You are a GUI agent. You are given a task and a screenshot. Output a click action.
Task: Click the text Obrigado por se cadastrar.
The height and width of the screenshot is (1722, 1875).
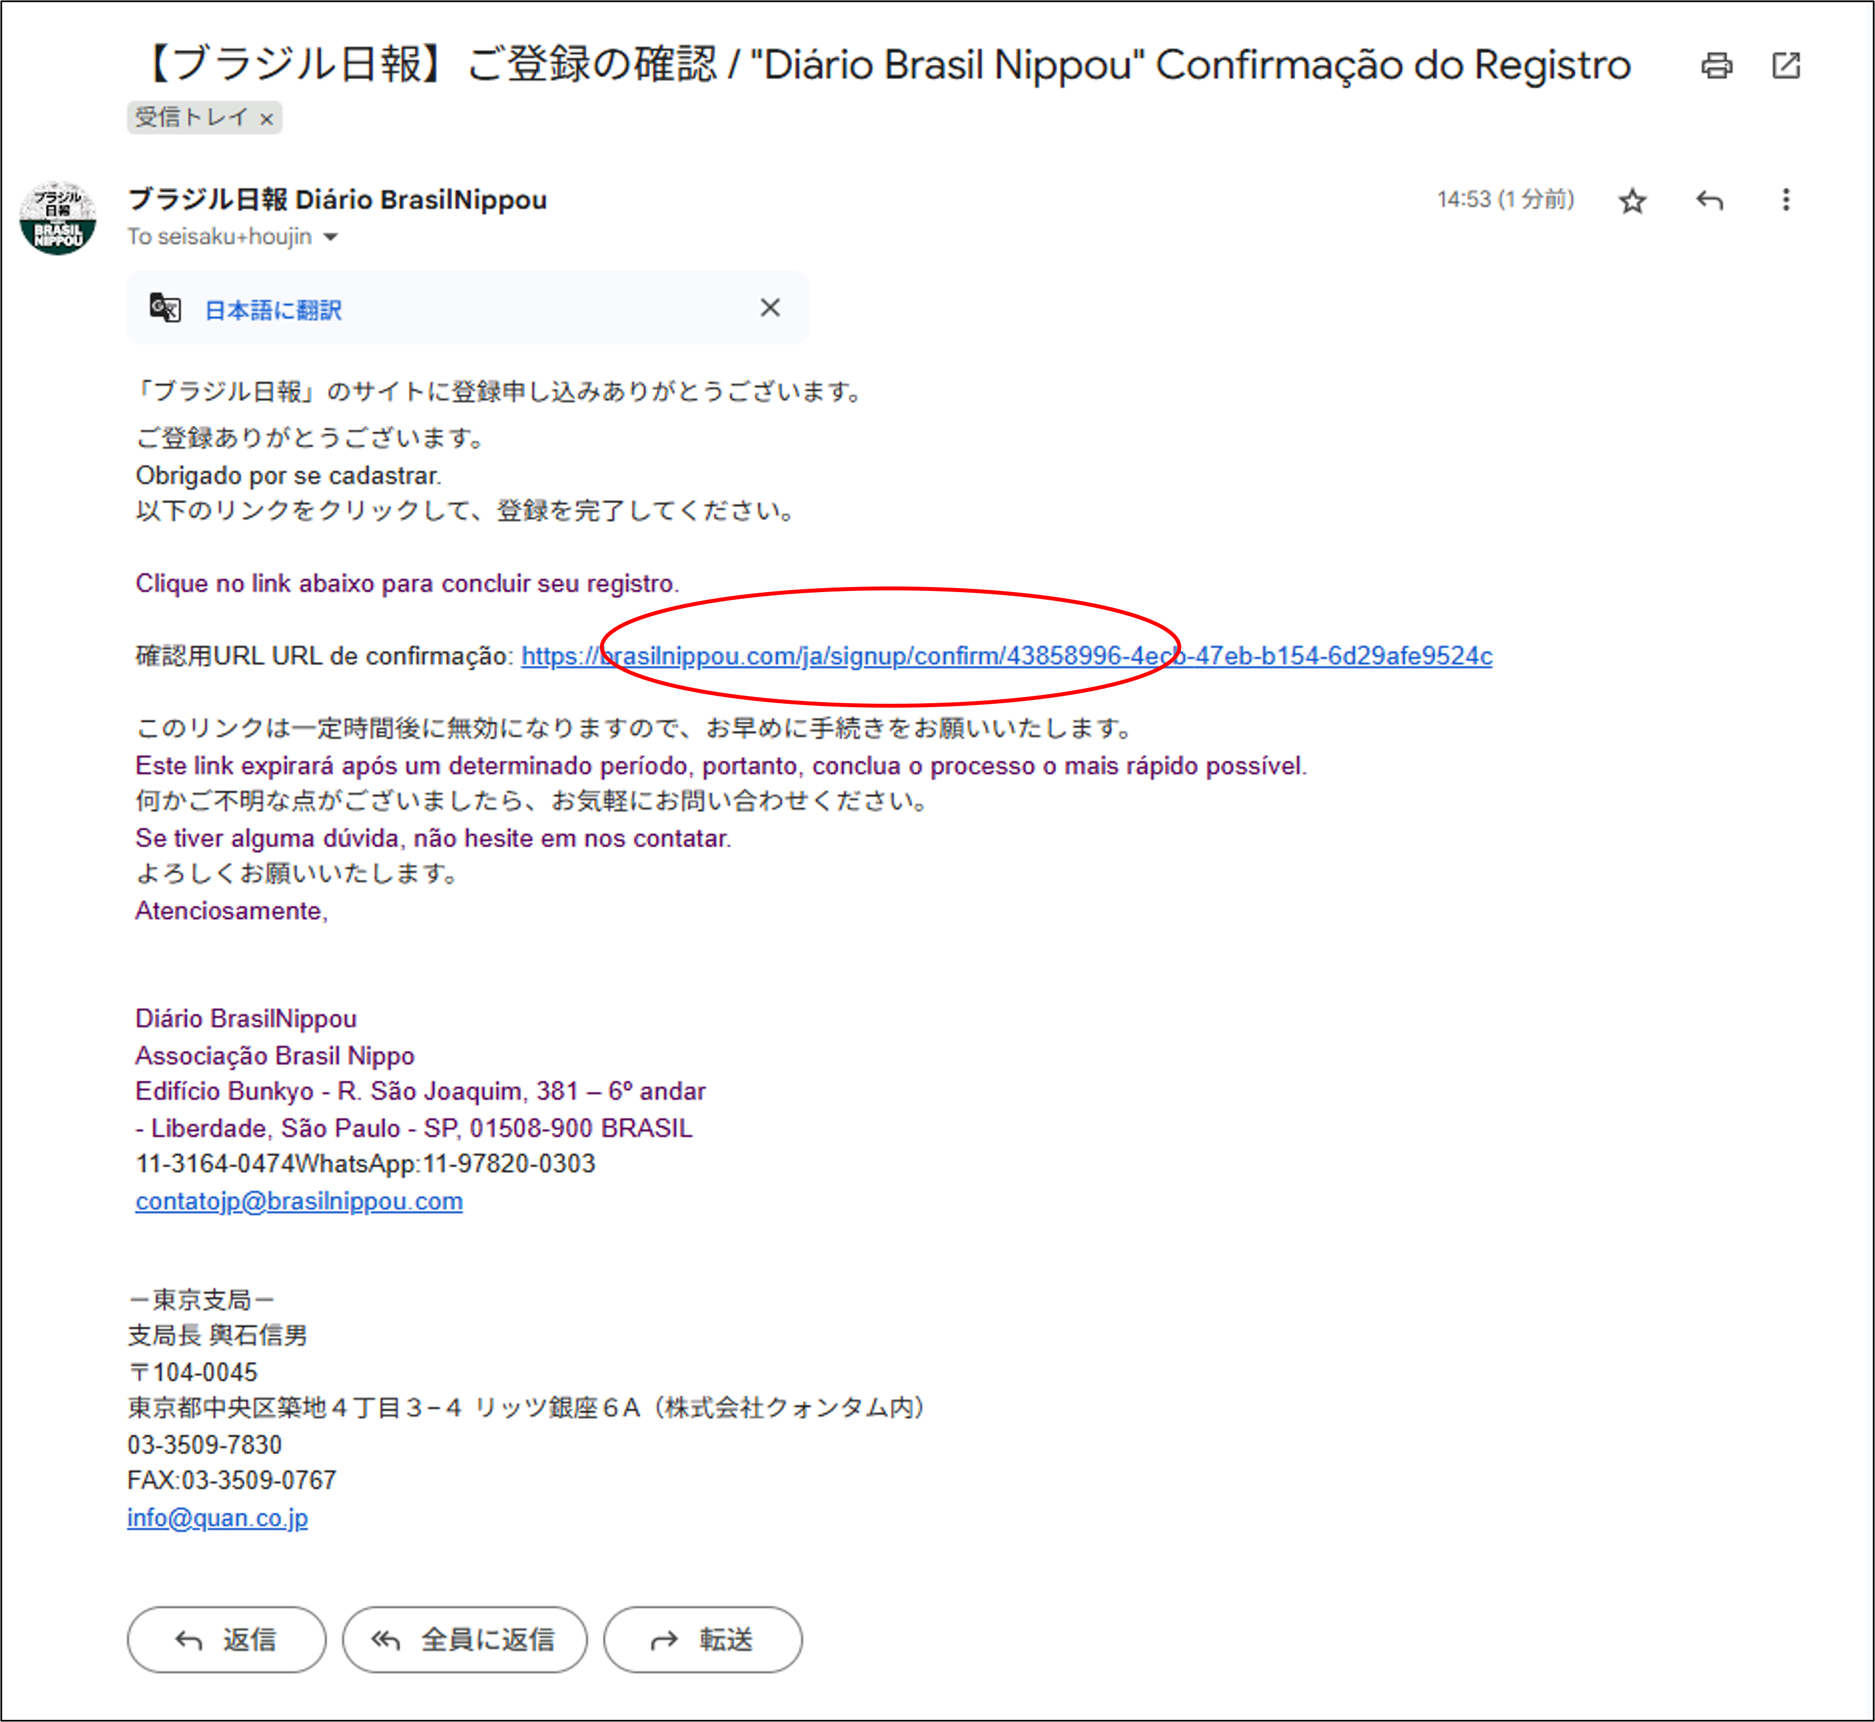pos(288,475)
